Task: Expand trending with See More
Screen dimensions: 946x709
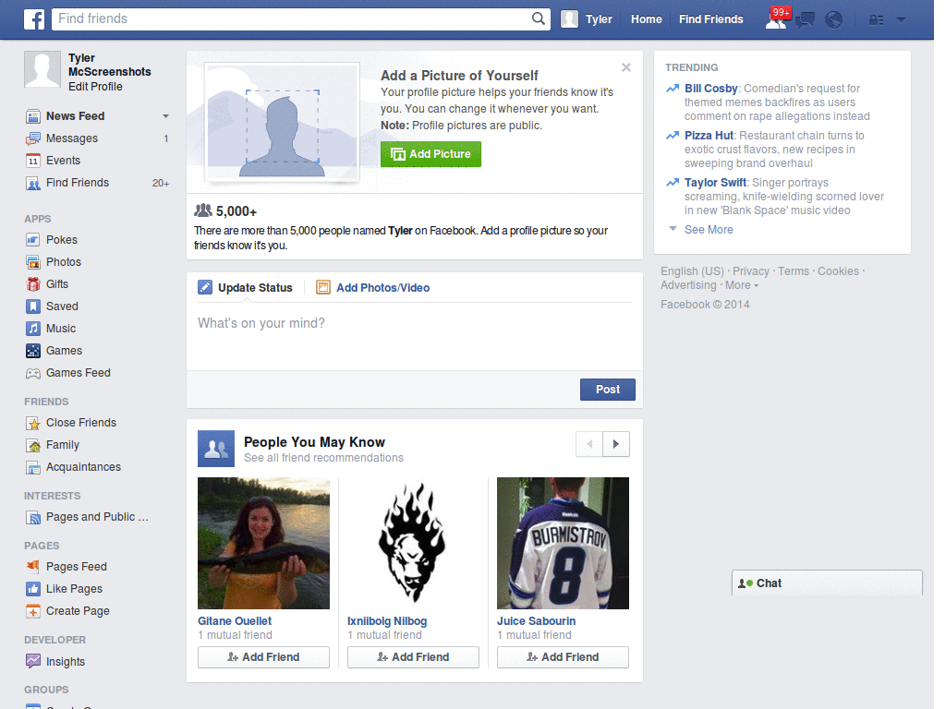Action: coord(709,230)
